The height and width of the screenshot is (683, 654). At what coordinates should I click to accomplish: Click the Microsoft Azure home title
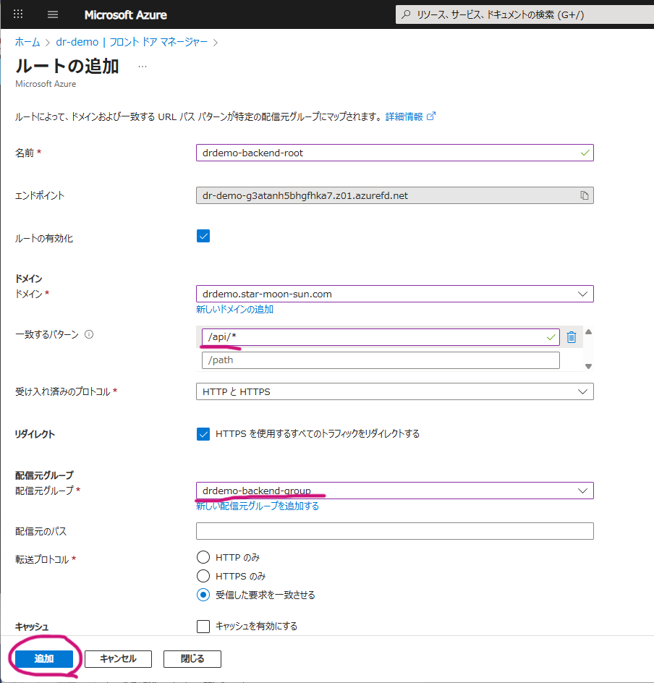[125, 14]
